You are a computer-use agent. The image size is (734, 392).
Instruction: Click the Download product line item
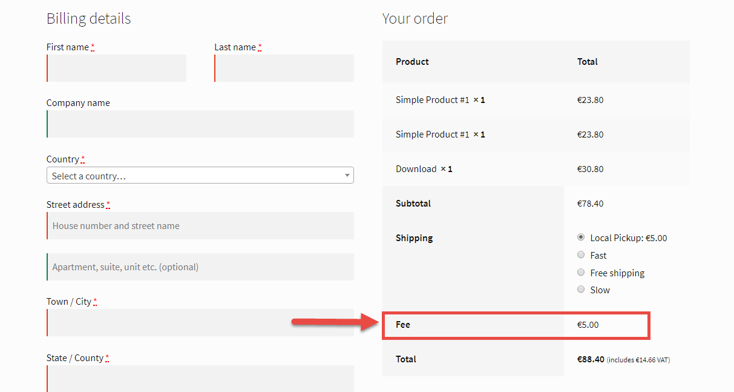[416, 169]
